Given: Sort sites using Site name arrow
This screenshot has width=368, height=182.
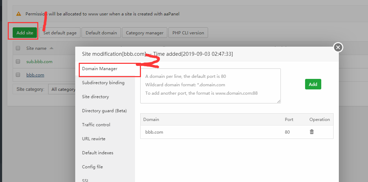Looking at the screenshot, I should [x=51, y=48].
